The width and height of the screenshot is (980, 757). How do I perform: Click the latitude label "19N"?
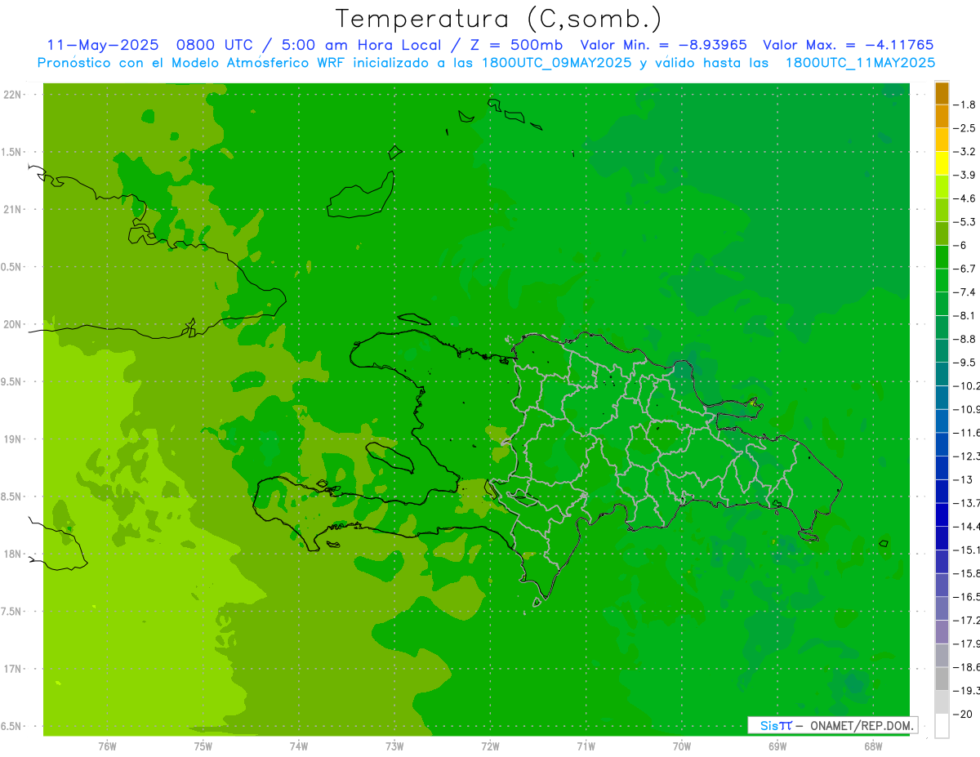point(14,439)
